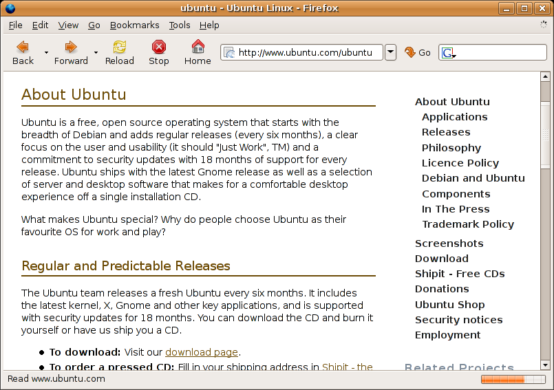This screenshot has width=554, height=390.
Task: Expand the URL bar history dropdown
Action: tap(390, 52)
